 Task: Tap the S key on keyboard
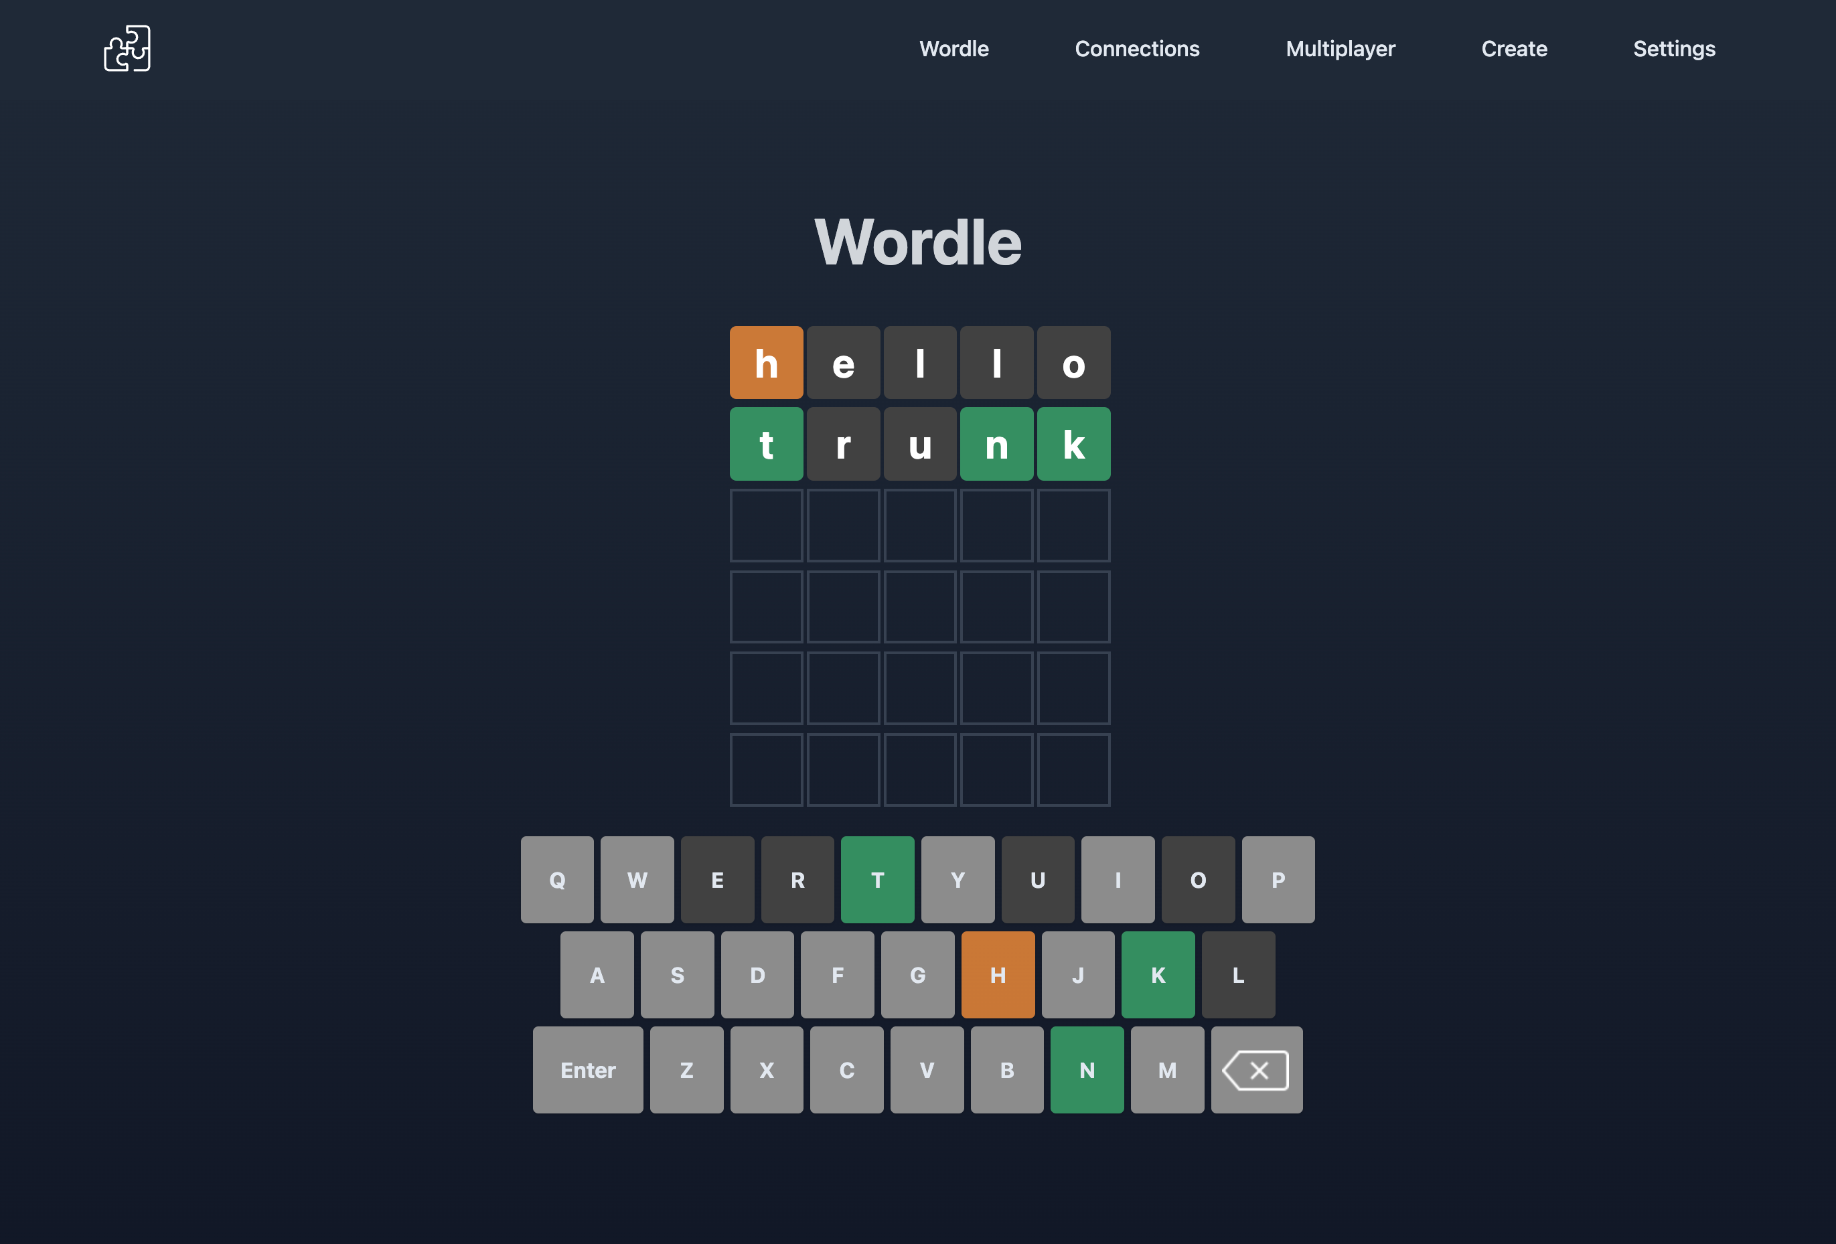coord(677,975)
